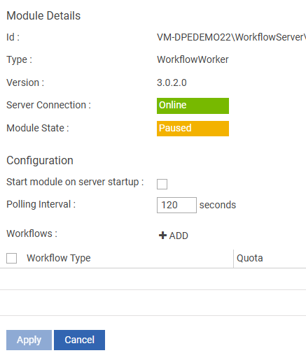Click the Apply button
306x353 pixels.
coord(29,340)
